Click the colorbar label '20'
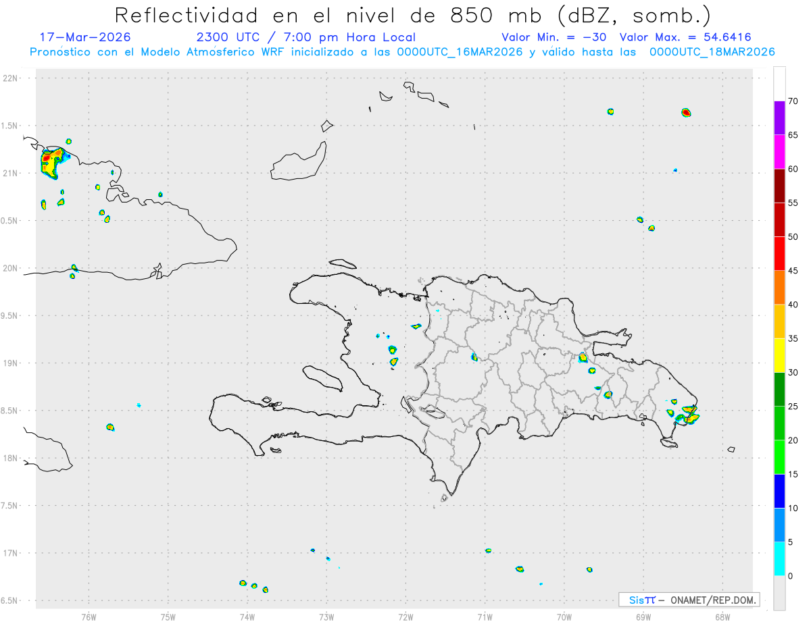Screen dimensions: 811x626 (793, 440)
